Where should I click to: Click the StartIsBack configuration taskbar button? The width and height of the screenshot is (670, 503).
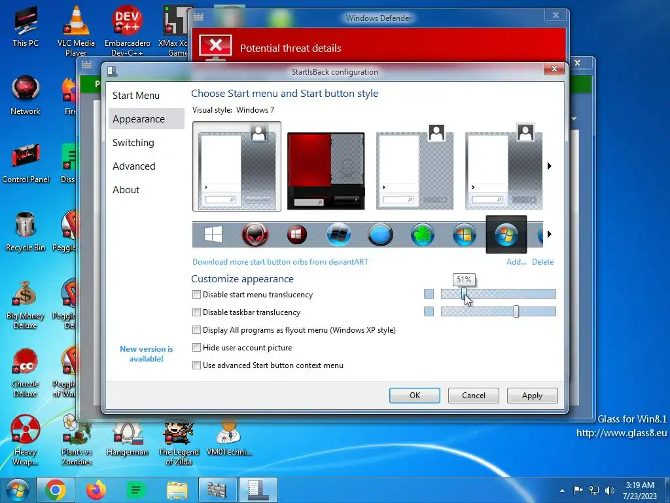[258, 490]
